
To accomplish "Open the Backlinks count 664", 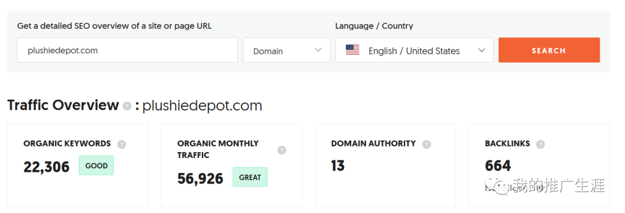I will click(x=498, y=166).
